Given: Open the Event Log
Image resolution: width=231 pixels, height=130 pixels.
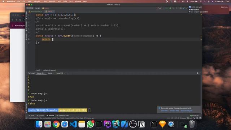Looking at the screenshot, I should click(x=195, y=116).
